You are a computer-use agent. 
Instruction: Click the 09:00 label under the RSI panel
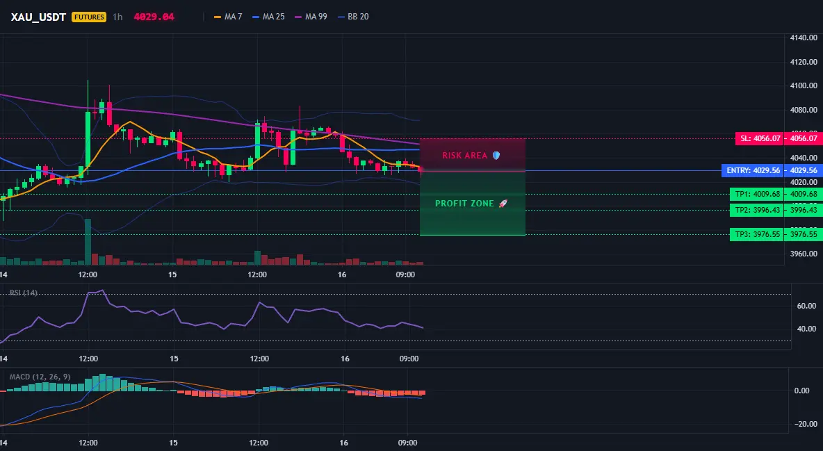click(409, 359)
